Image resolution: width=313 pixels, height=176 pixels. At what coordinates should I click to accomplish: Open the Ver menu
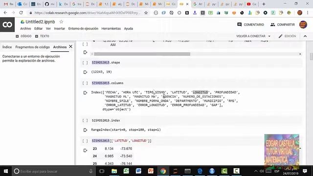48,28
